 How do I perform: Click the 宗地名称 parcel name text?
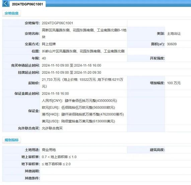click(x=84, y=34)
